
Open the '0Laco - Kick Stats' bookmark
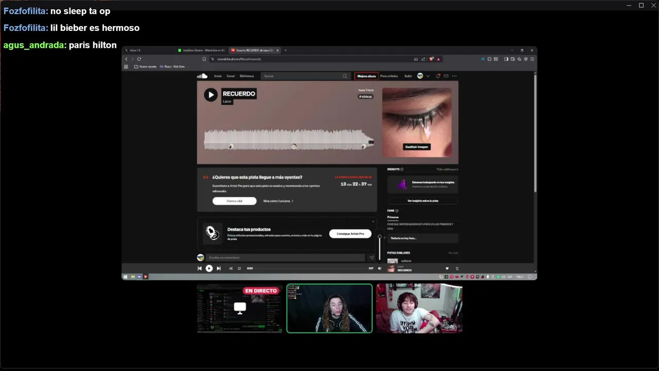point(172,66)
